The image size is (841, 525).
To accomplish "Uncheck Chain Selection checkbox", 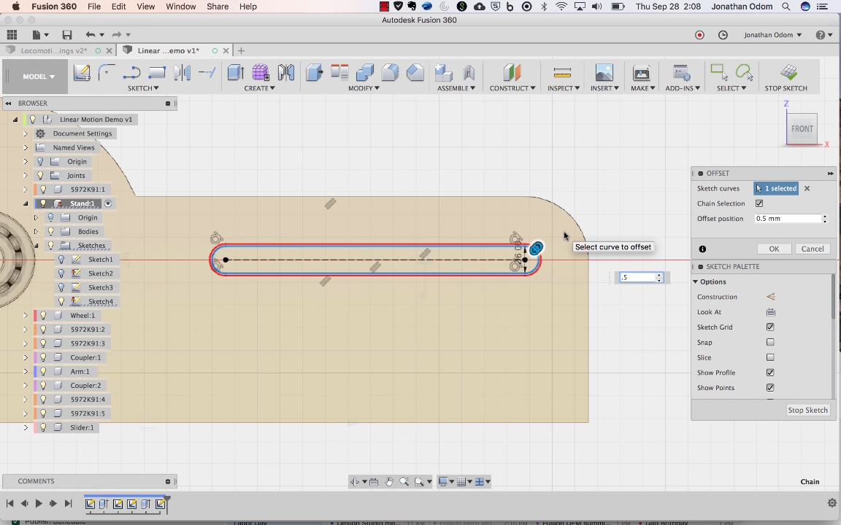I will 759,203.
